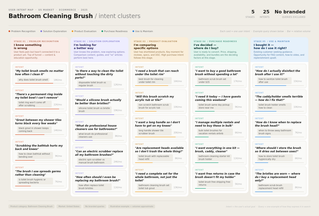Click the Use & Maintain legend dot
This screenshot has height=216, width=319.
coord(133,31)
